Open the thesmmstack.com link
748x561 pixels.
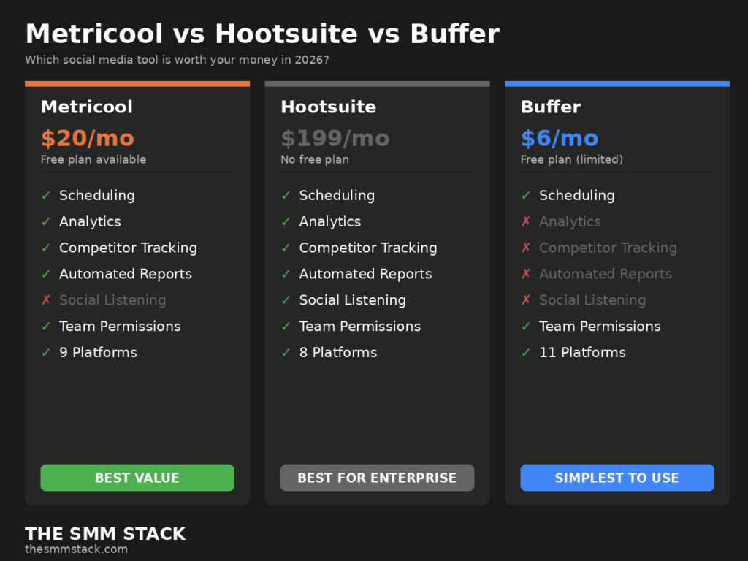coord(76,549)
